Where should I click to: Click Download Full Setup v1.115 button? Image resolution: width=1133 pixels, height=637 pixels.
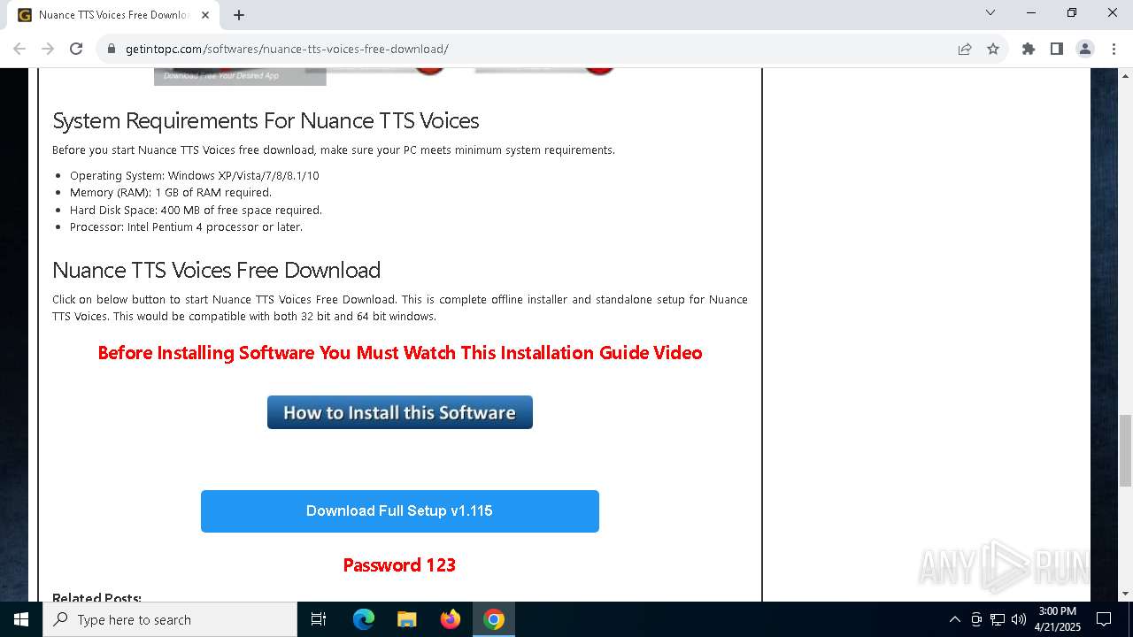point(400,511)
